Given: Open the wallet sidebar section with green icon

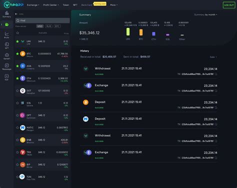Looking at the screenshot, I should pos(6,24).
